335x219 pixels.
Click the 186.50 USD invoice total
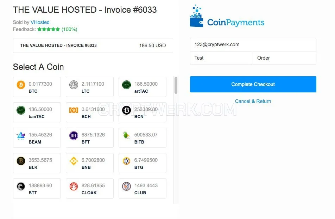click(x=153, y=45)
